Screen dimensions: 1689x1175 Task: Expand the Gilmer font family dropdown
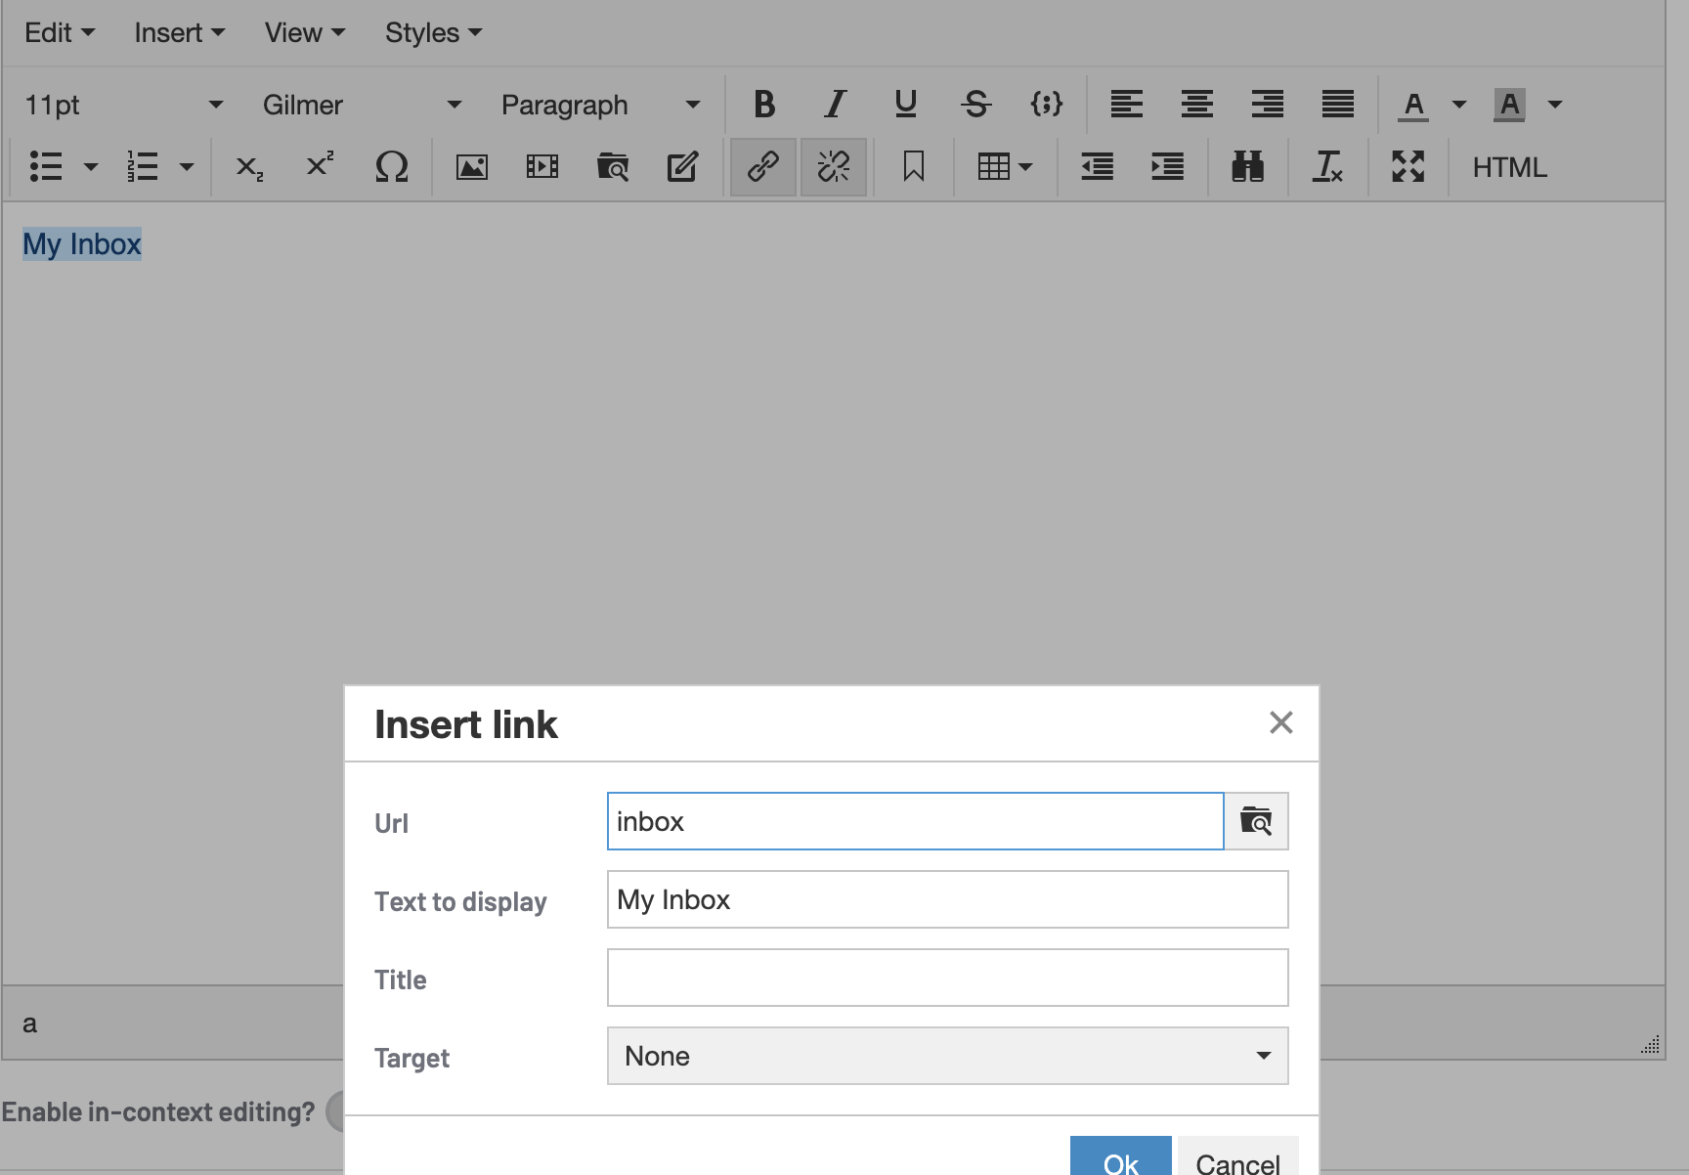(x=362, y=105)
